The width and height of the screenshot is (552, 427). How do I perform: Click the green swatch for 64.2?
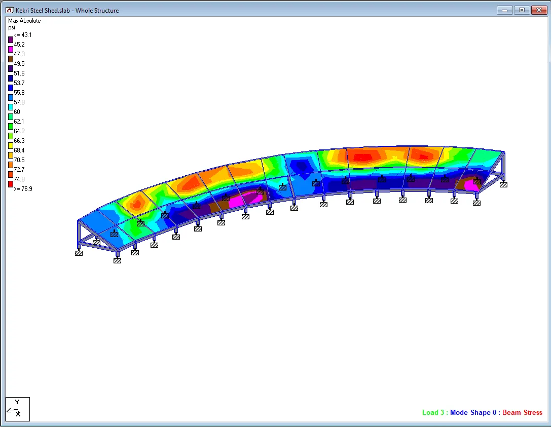11,126
